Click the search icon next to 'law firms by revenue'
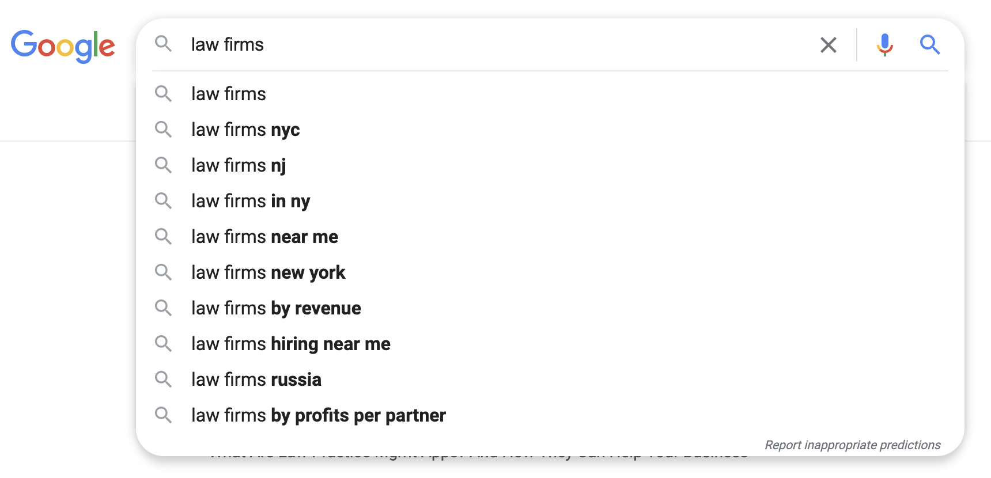The width and height of the screenshot is (991, 478). click(163, 308)
